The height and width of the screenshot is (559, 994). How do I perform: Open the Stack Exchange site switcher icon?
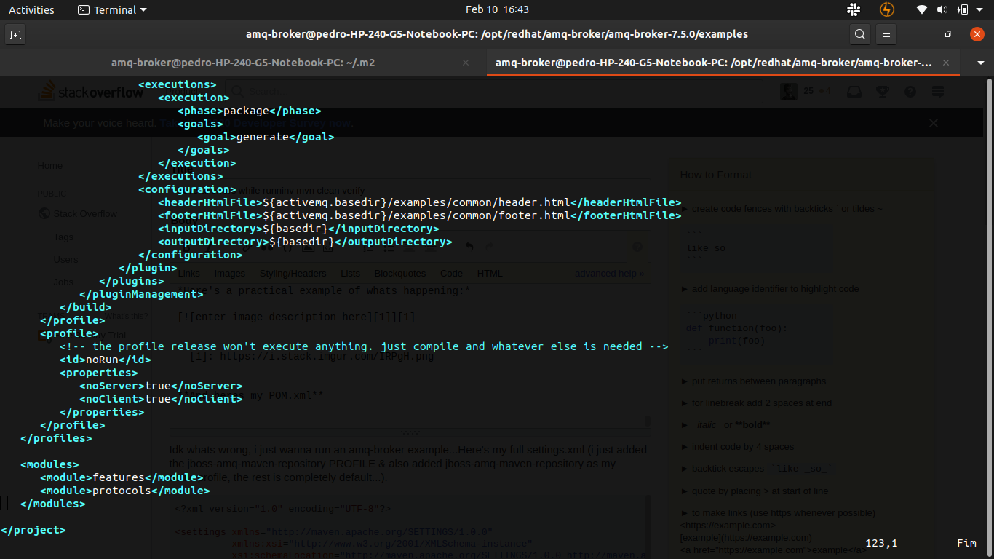[937, 92]
